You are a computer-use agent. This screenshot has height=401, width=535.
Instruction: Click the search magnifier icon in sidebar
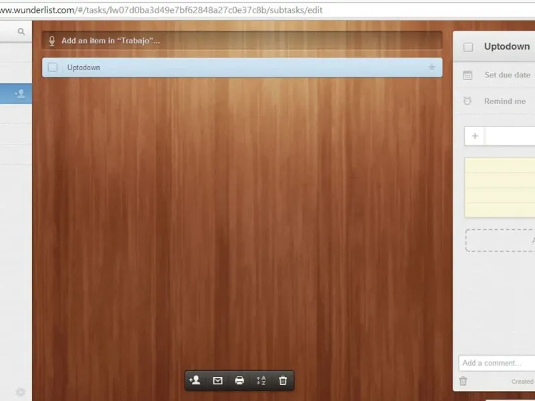(21, 31)
